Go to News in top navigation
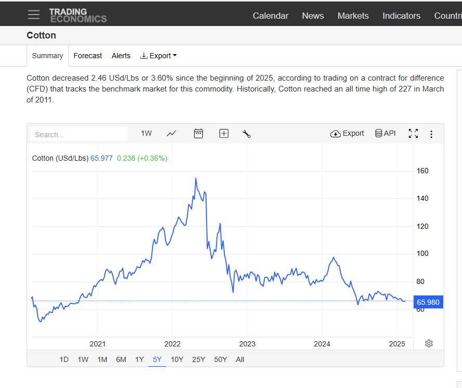Viewport: 462px width, 388px height. pos(313,16)
